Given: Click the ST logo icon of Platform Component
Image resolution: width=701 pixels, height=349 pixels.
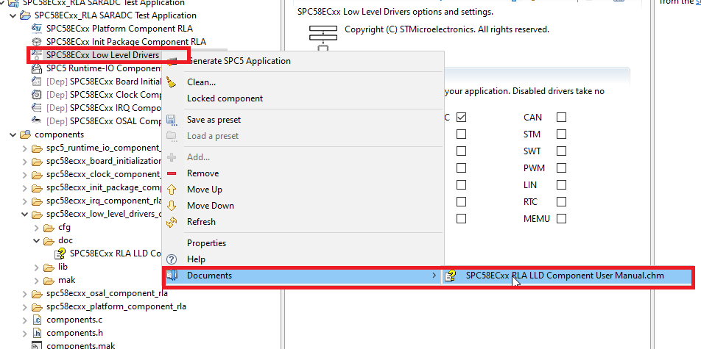Looking at the screenshot, I should 37,29.
